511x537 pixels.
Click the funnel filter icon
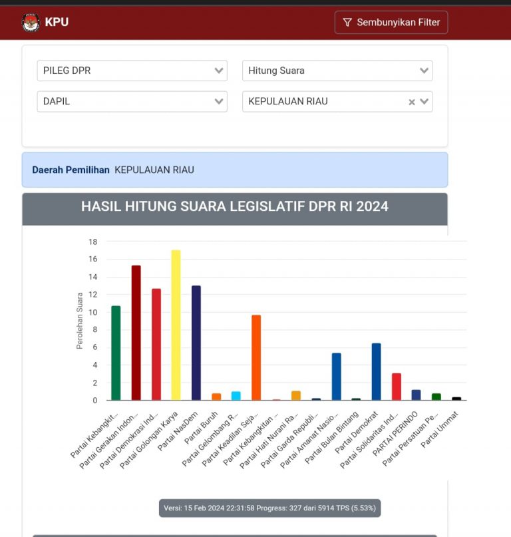[347, 23]
